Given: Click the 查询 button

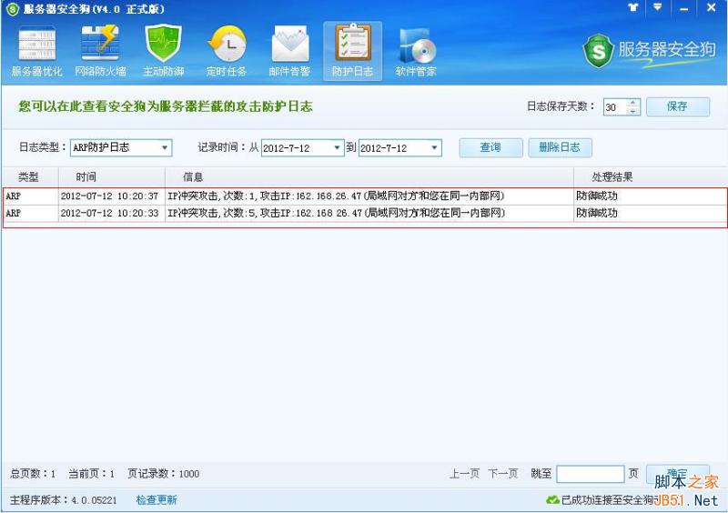Looking at the screenshot, I should (490, 147).
